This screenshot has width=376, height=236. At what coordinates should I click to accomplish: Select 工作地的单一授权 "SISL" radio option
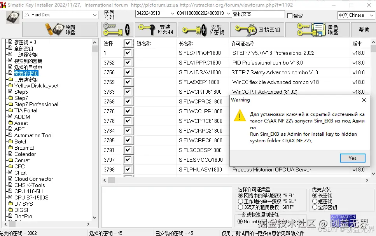point(240,201)
